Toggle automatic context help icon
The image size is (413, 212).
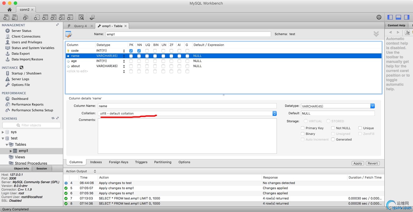pos(408,32)
